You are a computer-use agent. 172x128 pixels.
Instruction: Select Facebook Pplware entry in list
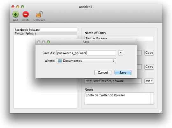(45, 30)
